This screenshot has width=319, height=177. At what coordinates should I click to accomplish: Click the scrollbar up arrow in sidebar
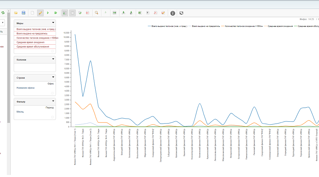point(9,11)
